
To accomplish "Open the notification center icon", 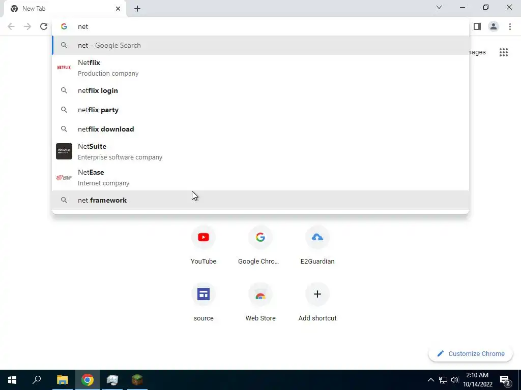I will point(505,380).
